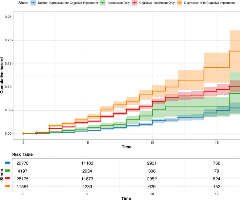This screenshot has height=200, width=240.
Task: Click main plot x-axis tick label 5
Action: (88, 142)
